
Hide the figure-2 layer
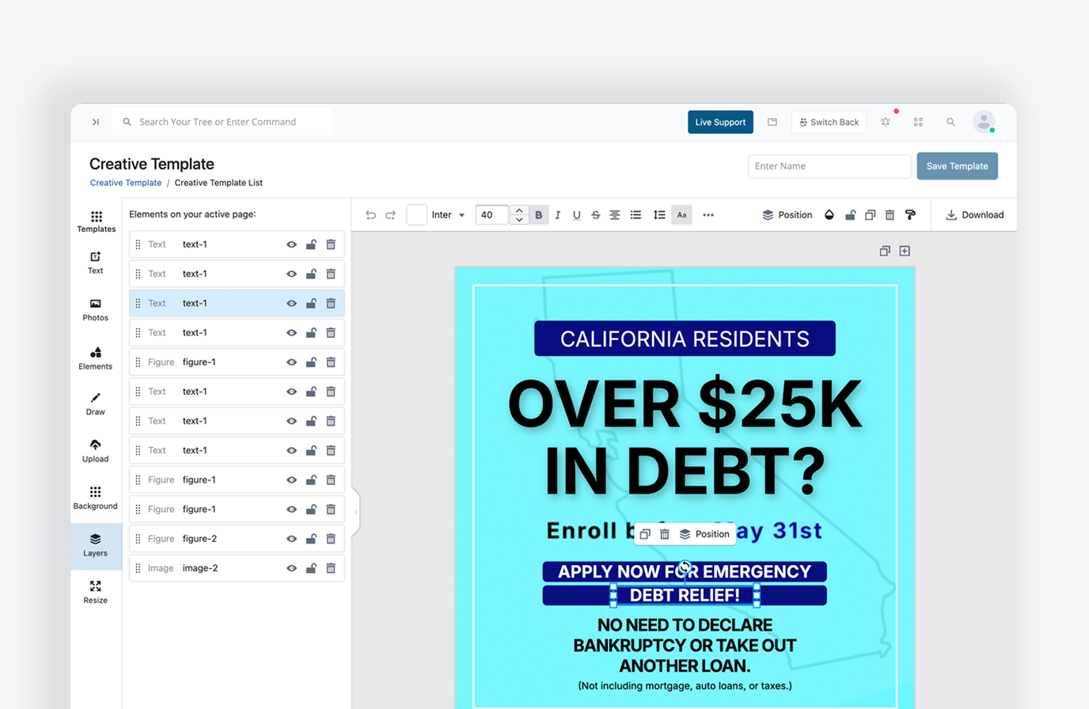pos(291,539)
